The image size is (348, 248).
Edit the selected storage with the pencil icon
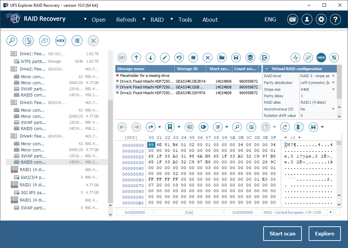pos(165,58)
